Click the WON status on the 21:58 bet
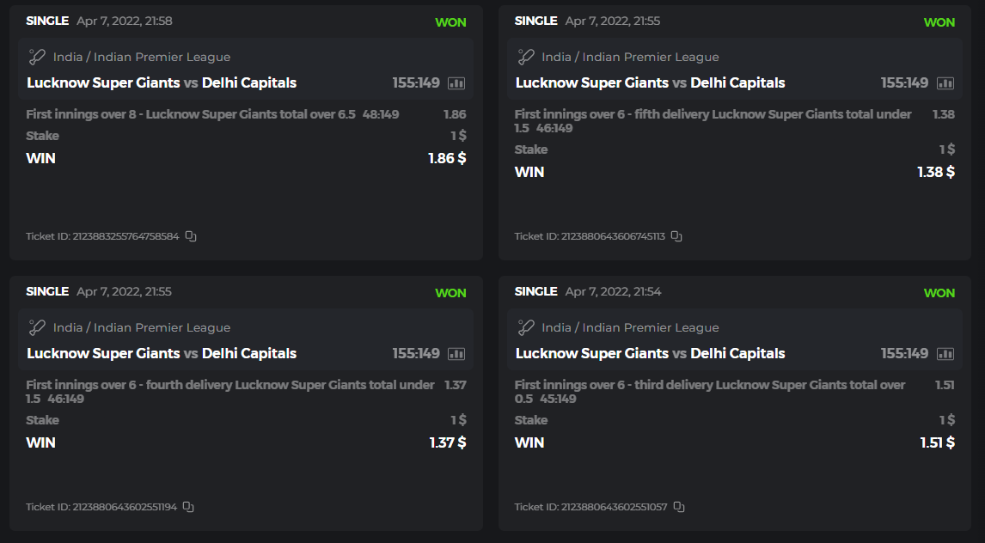The image size is (985, 543). pos(450,22)
